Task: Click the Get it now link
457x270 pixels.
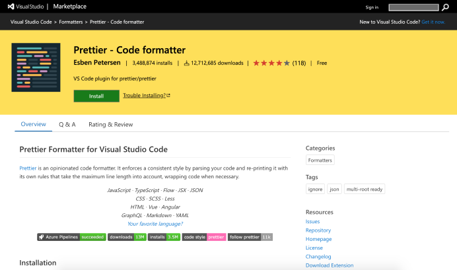Action: (433, 22)
